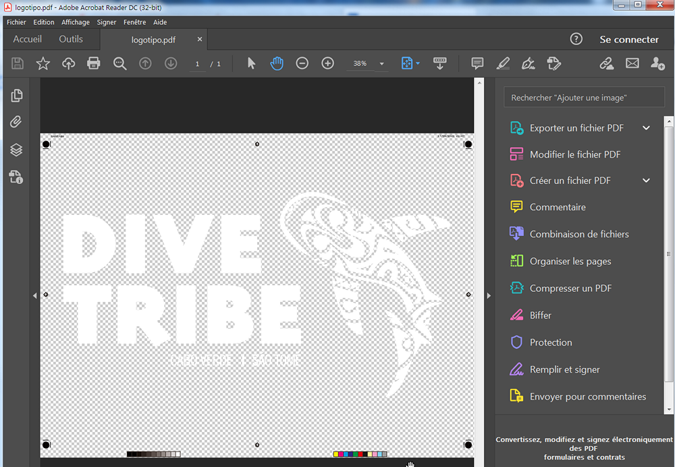
Task: Collapse the left navigation pane arrow
Action: tap(35, 296)
